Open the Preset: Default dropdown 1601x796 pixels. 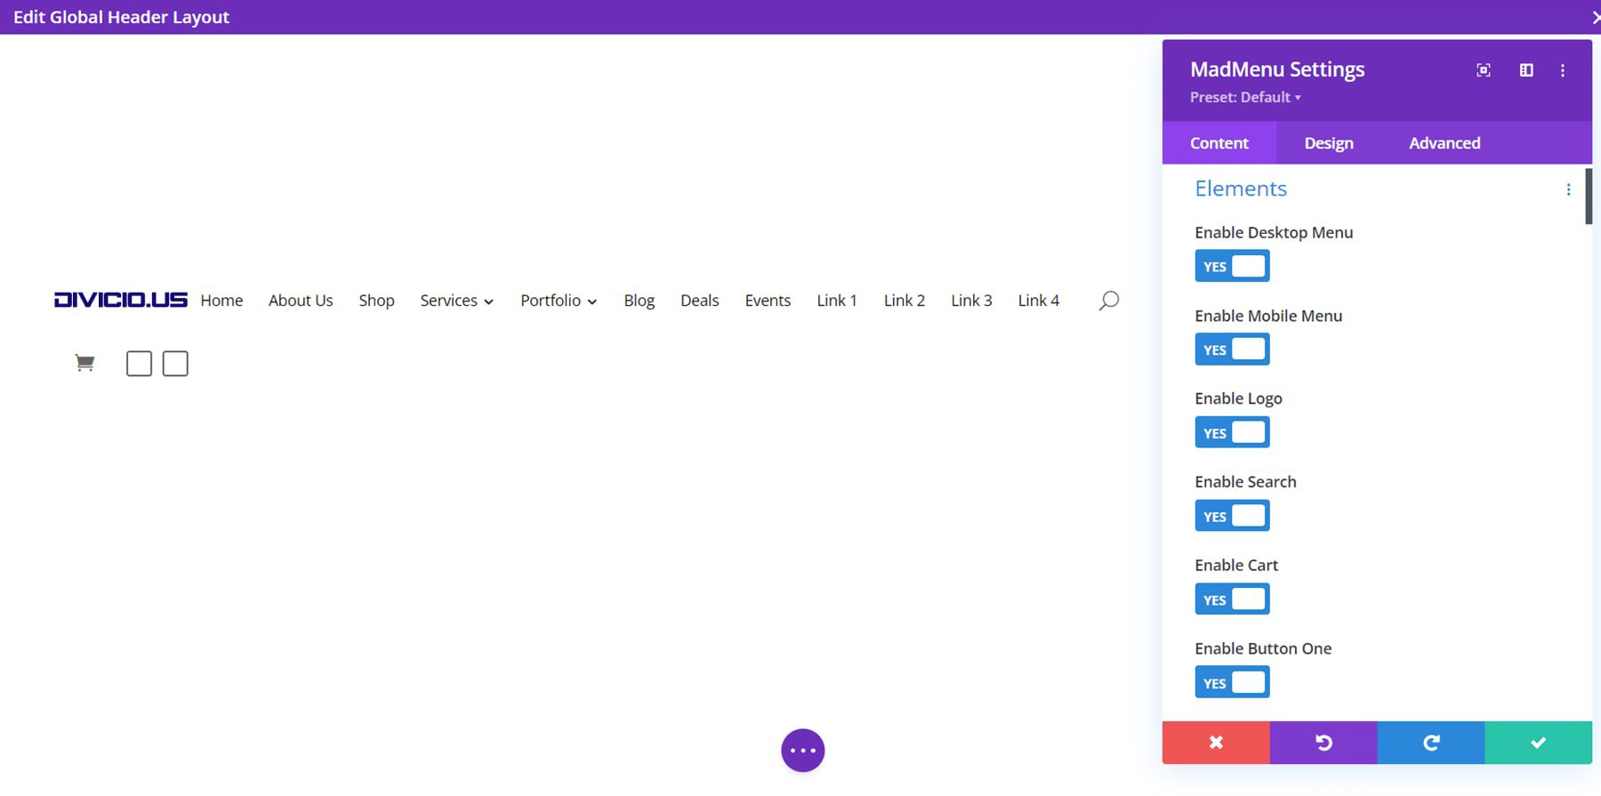click(x=1245, y=97)
